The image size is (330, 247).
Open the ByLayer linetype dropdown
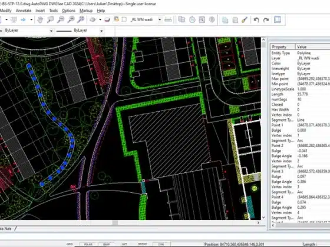click(x=101, y=31)
